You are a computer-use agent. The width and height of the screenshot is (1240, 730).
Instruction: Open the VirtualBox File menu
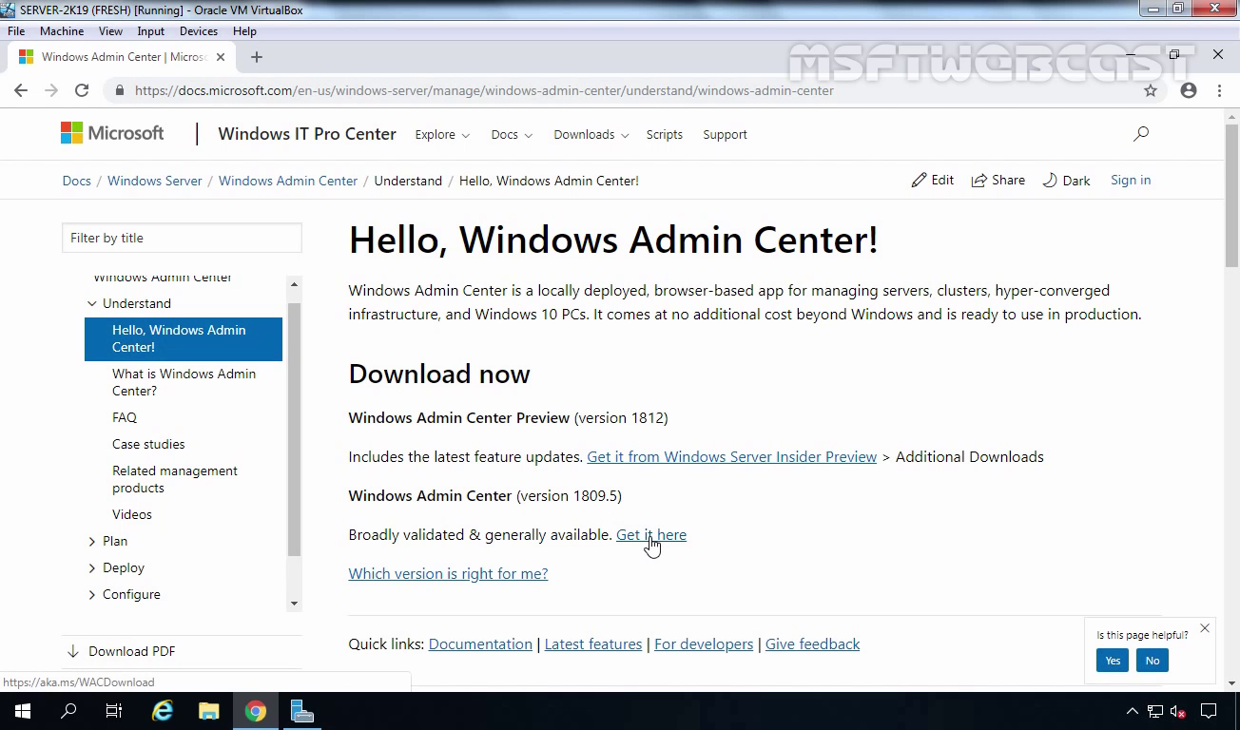point(16,31)
